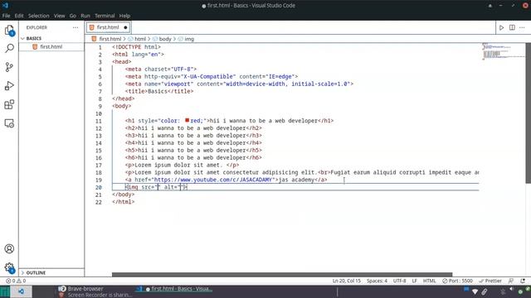This screenshot has height=298, width=531.
Task: Open the Run menu
Action: (x=85, y=16)
